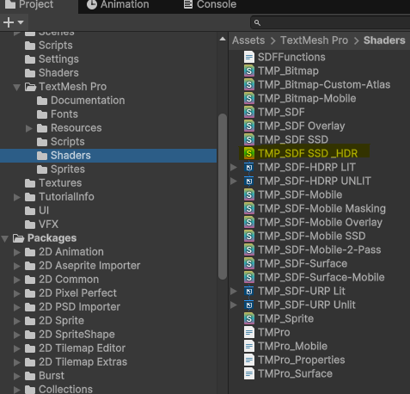Viewport: 410px width, 394px height.
Task: Expand TMP_SDF-URP Lit asset arrow
Action: pos(234,291)
